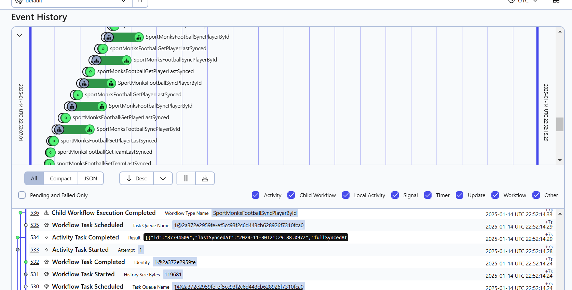Viewport: 572px width, 290px height.
Task: Click task queue link in event 530
Action: (239, 287)
